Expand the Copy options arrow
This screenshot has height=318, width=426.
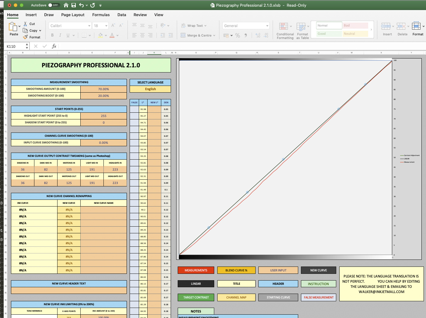point(40,30)
